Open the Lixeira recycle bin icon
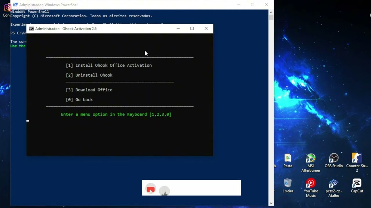The image size is (371, 208). tap(288, 186)
